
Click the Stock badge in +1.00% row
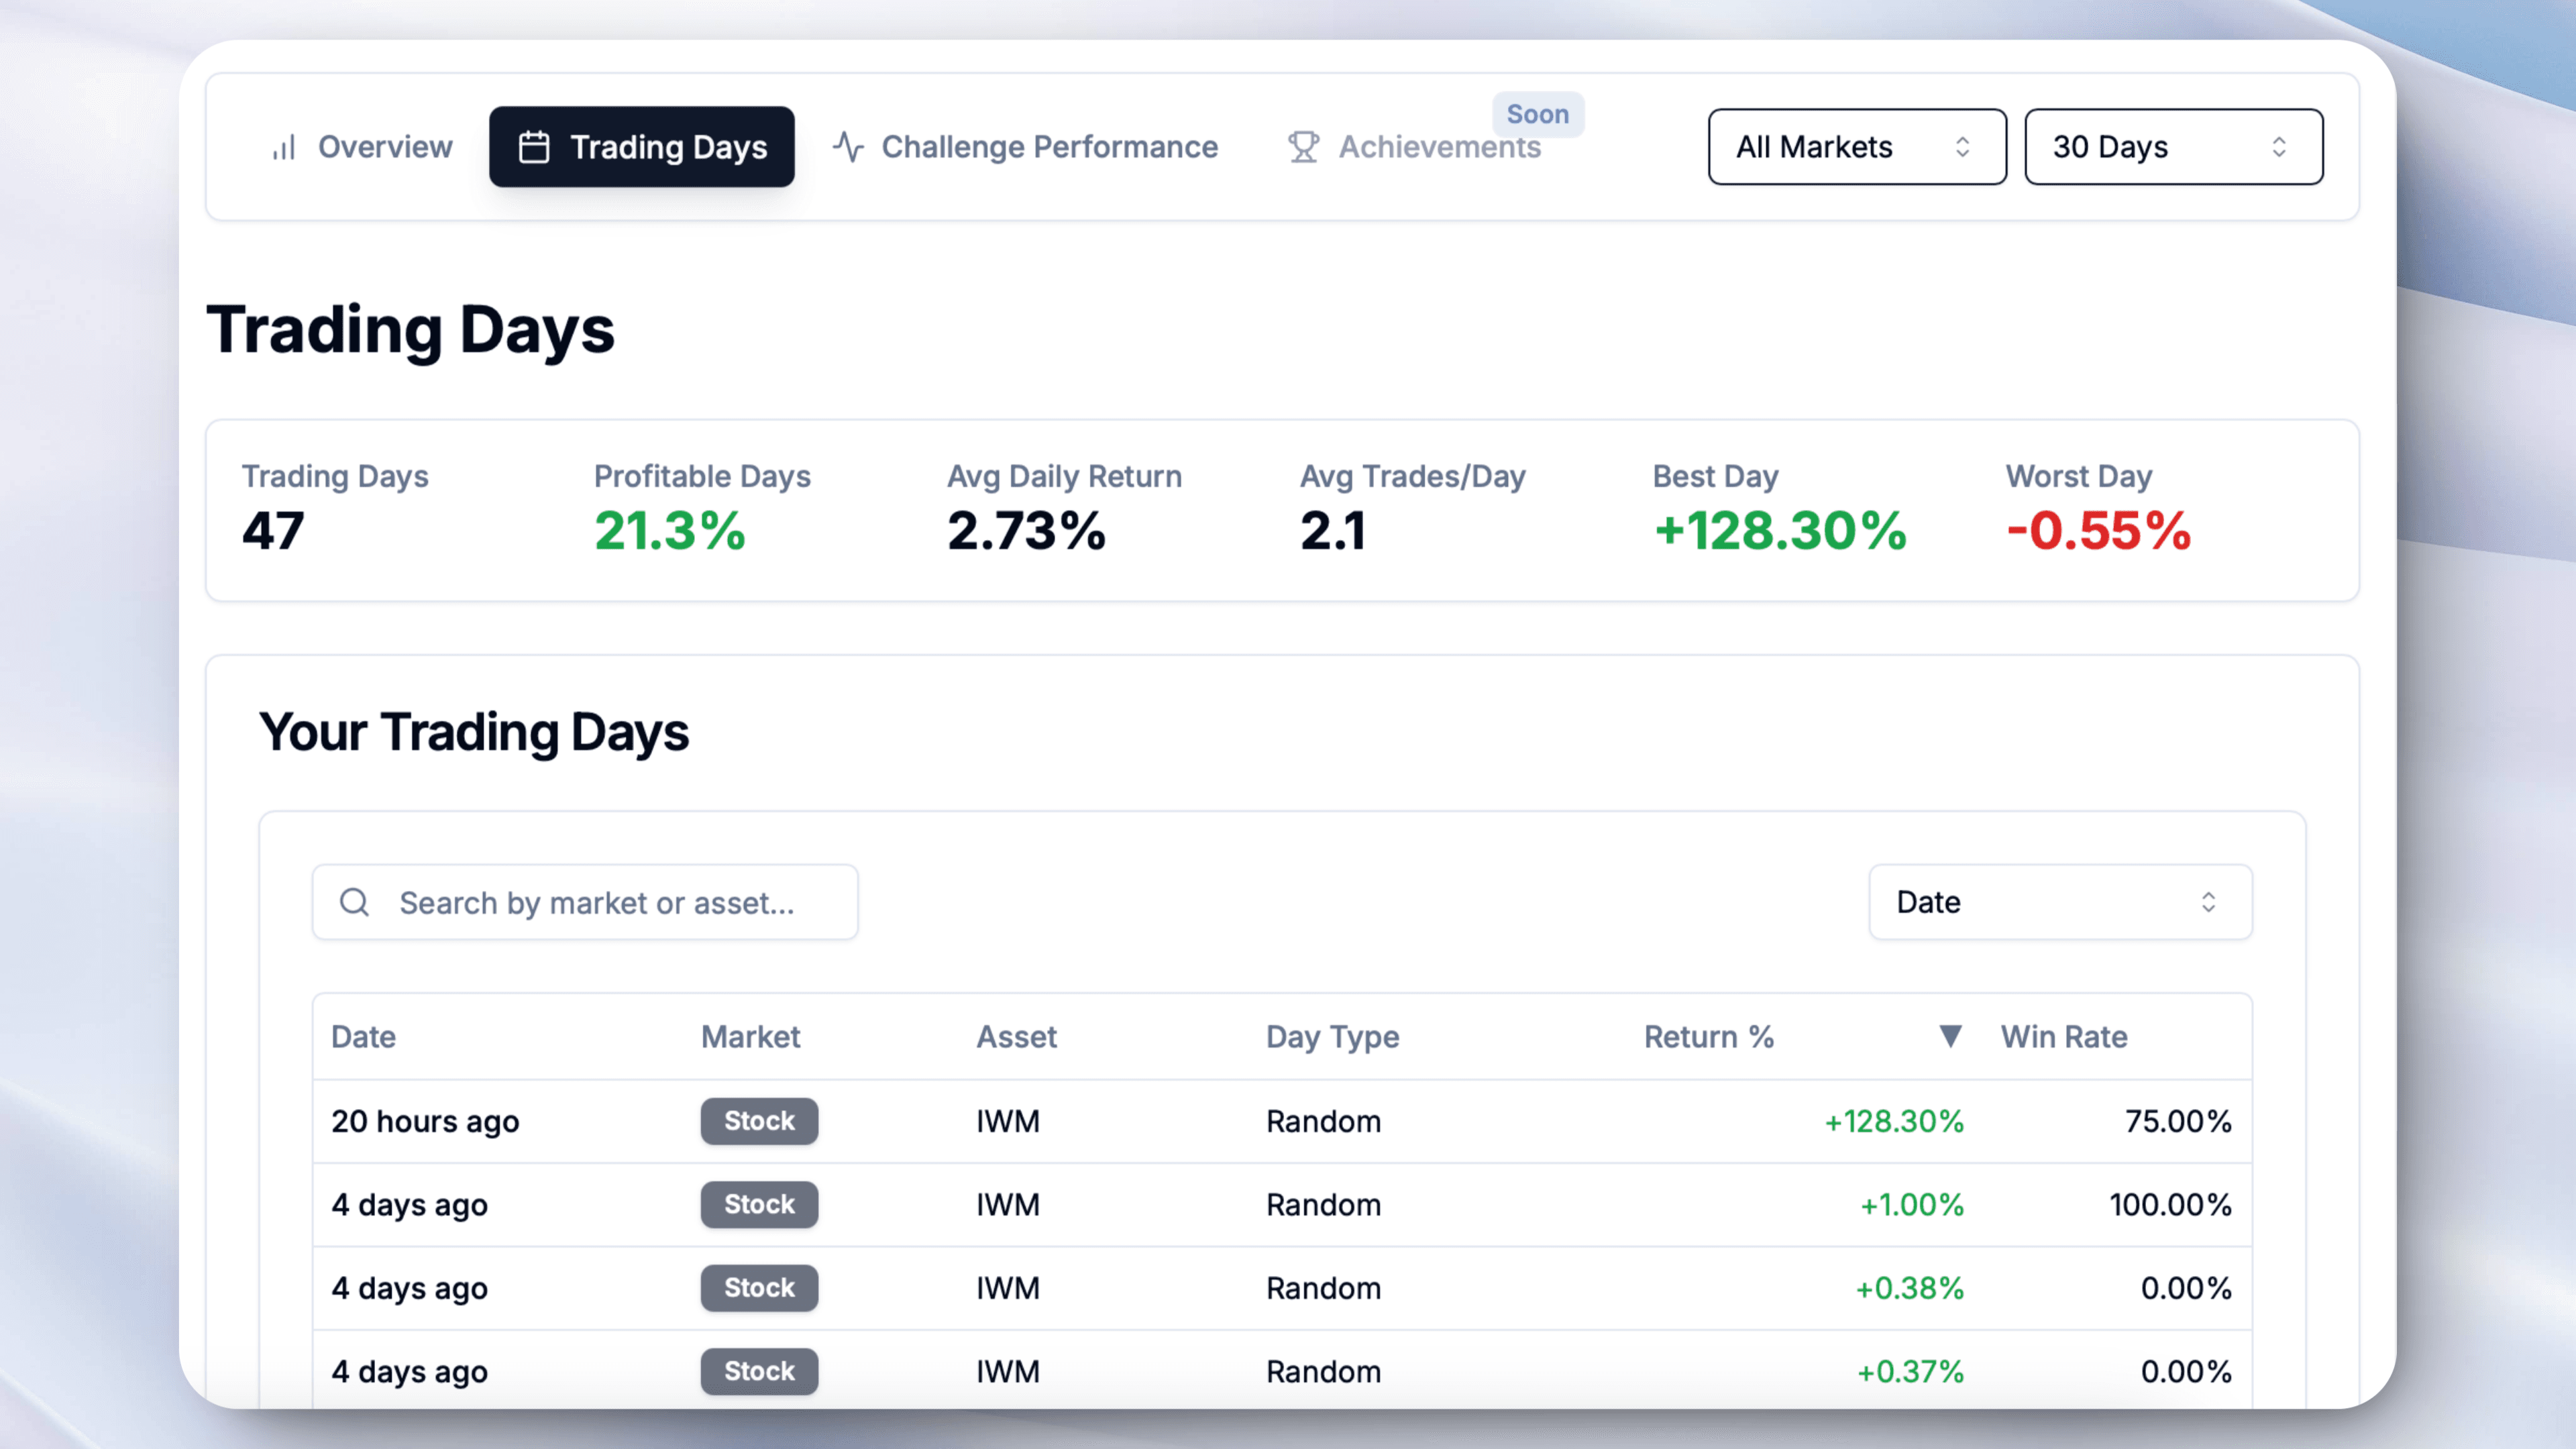point(759,1204)
